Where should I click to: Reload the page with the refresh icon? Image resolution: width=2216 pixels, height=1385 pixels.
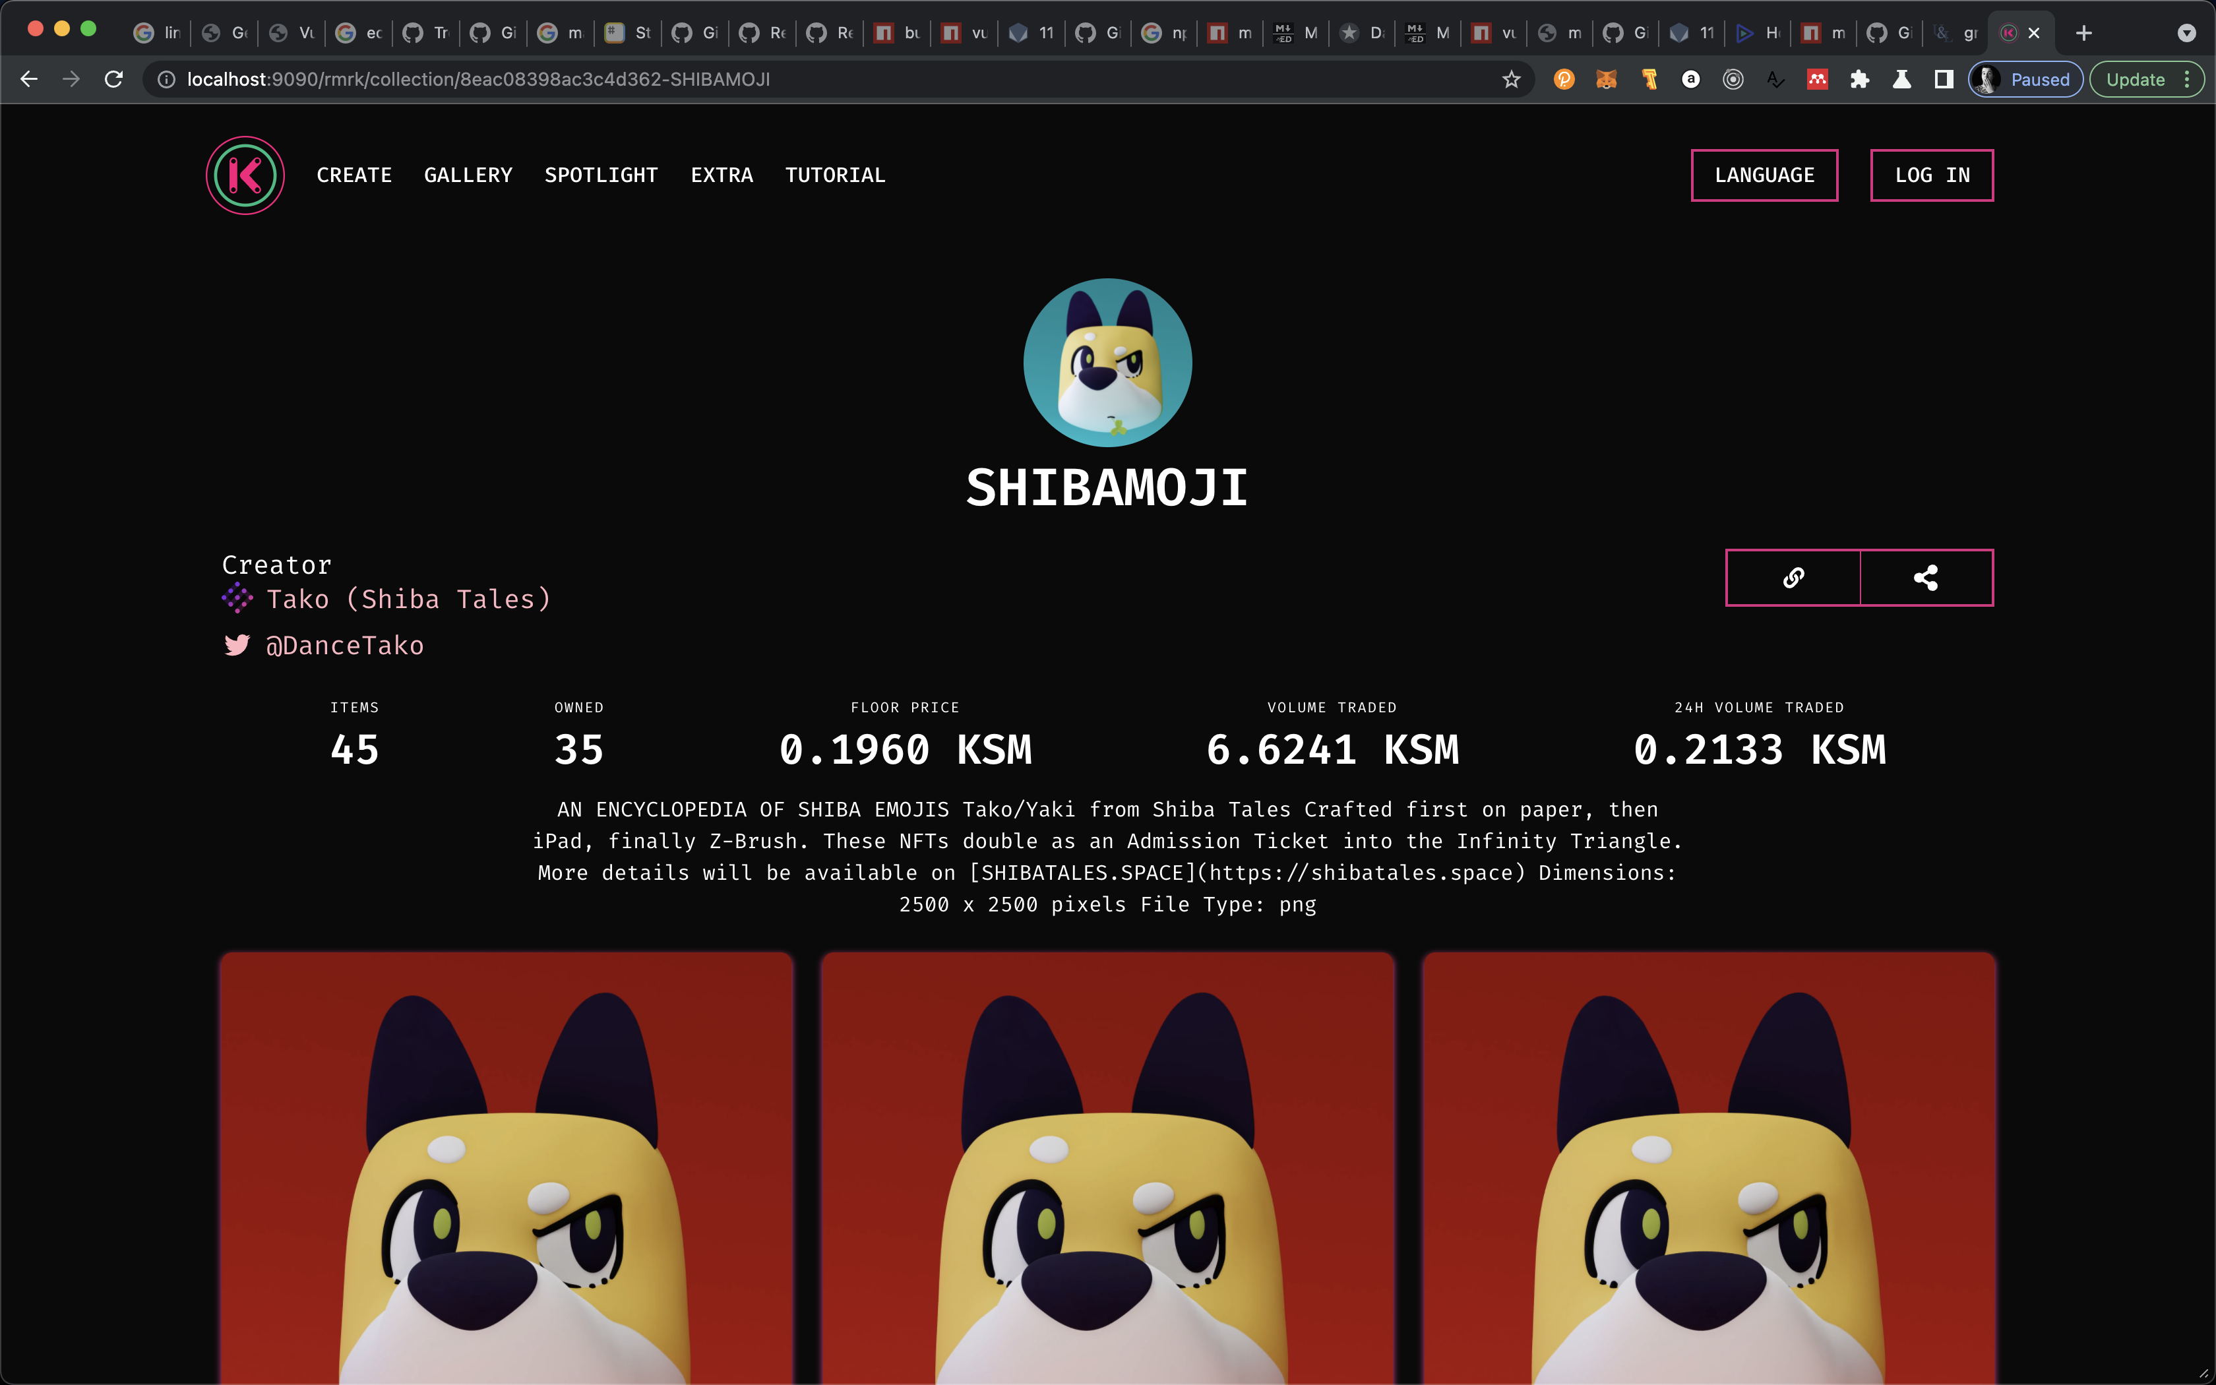113,80
